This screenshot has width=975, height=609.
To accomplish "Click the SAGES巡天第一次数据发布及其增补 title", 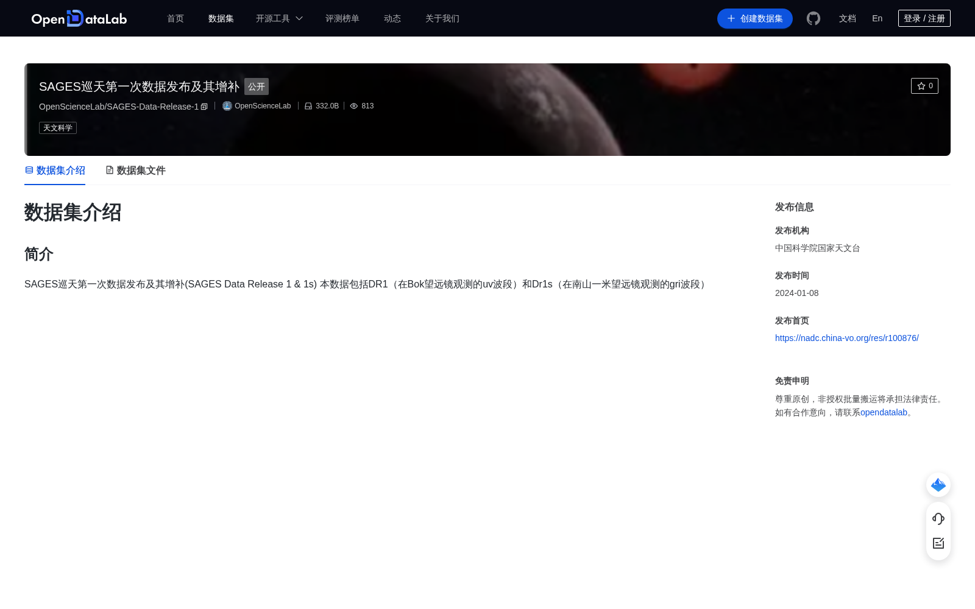I will (x=139, y=86).
